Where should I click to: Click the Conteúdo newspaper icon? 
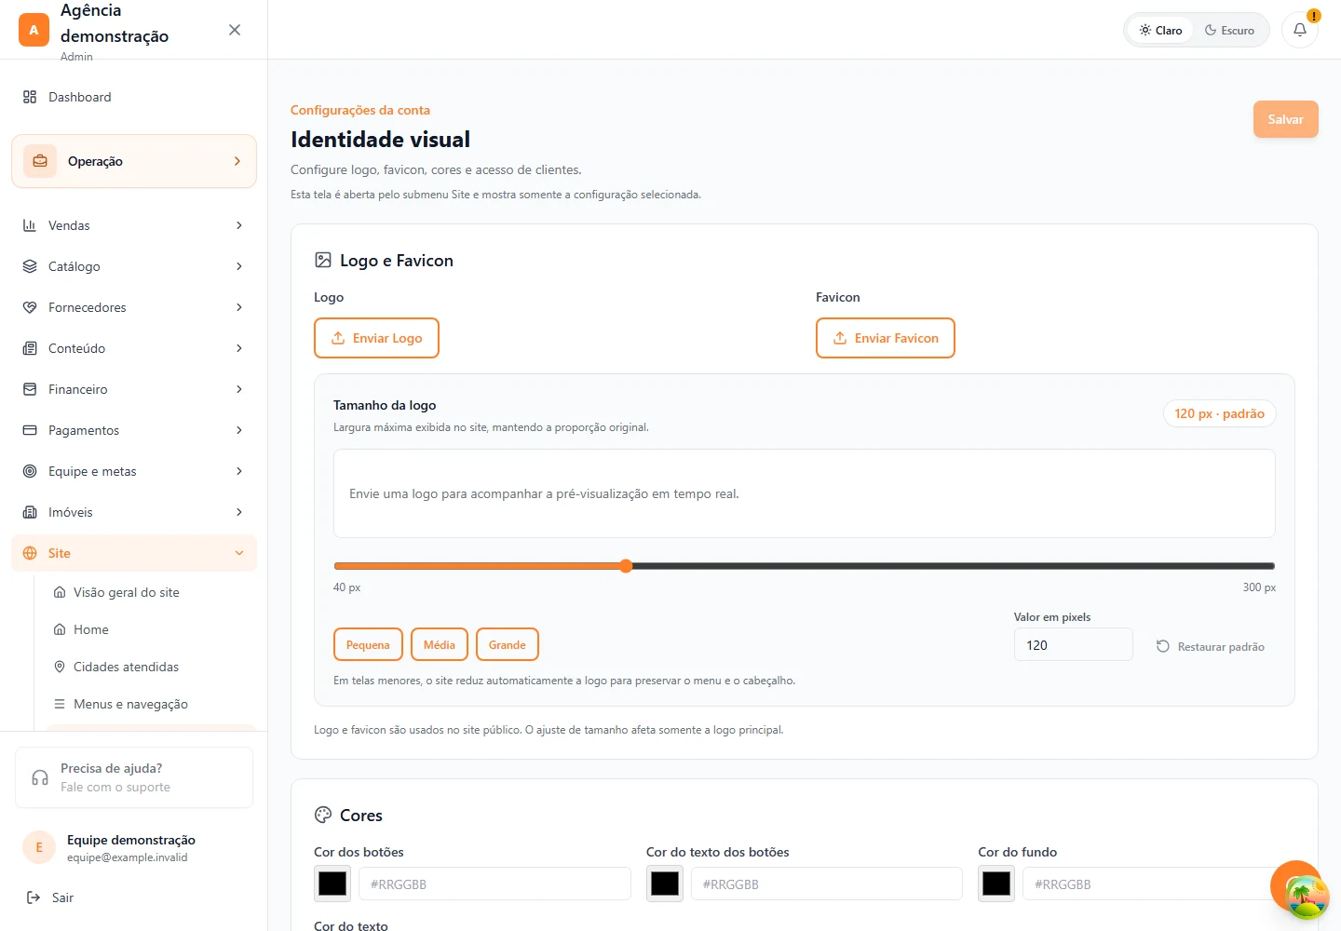click(x=30, y=348)
